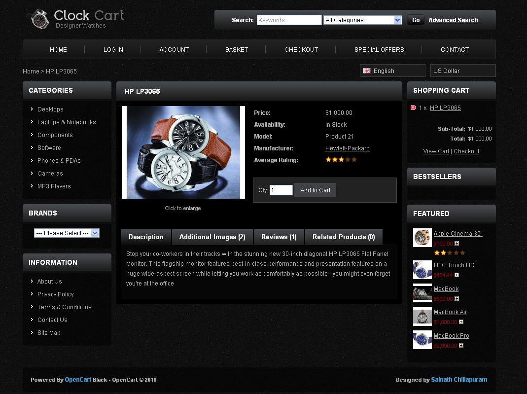
Task: Open the US Dollar currency selector
Action: 463,71
